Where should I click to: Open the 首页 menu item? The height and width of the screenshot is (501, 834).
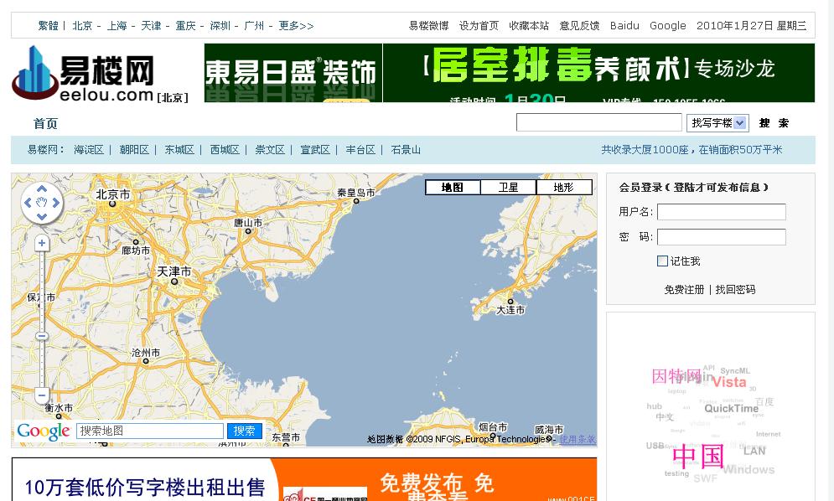[x=45, y=123]
